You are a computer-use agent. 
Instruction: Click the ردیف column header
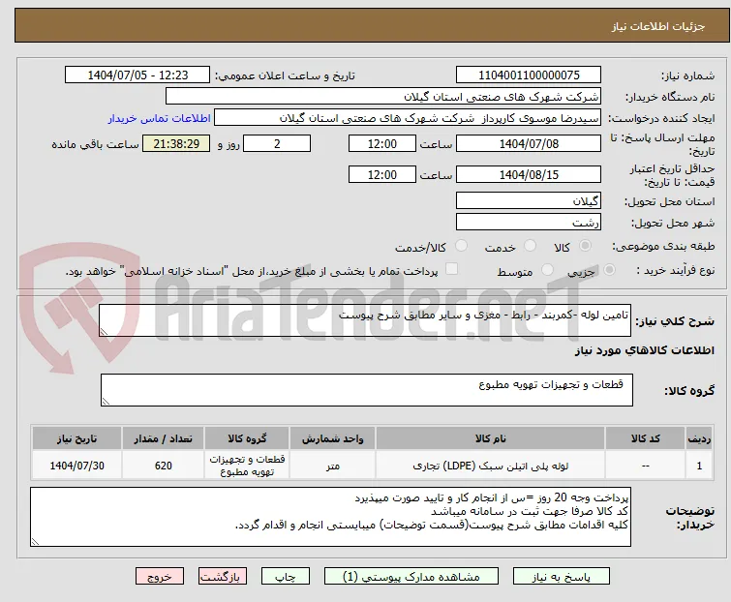point(699,438)
